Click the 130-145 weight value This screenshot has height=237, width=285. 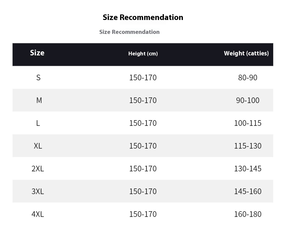[248, 169]
